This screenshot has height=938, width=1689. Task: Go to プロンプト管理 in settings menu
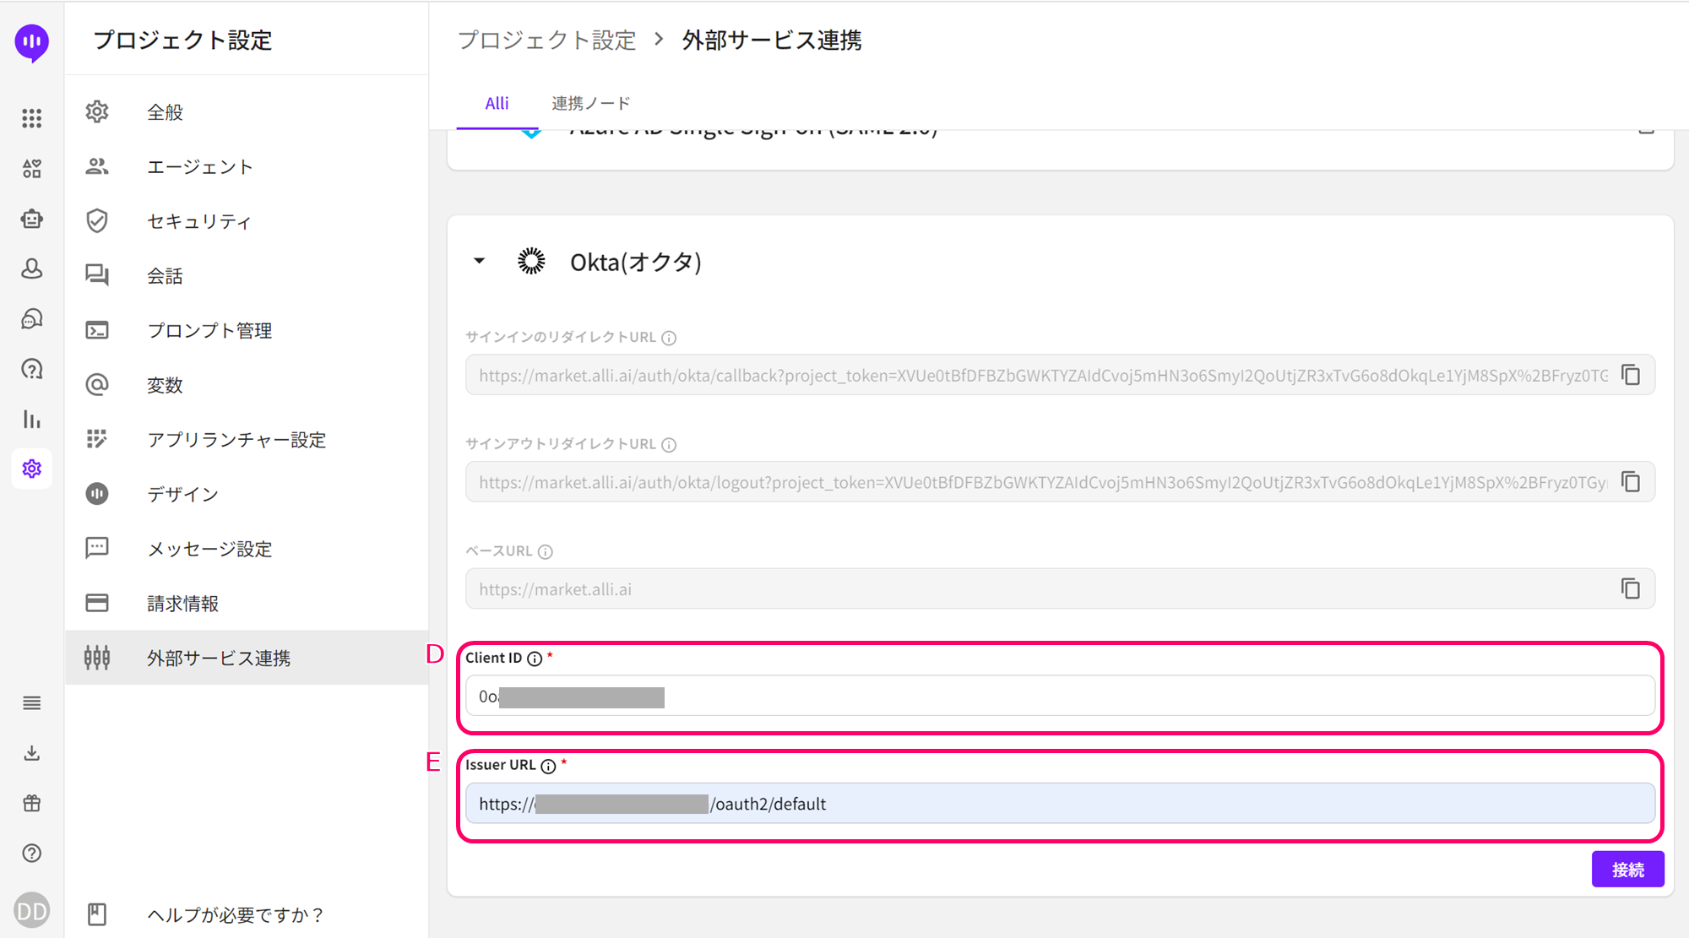[209, 330]
